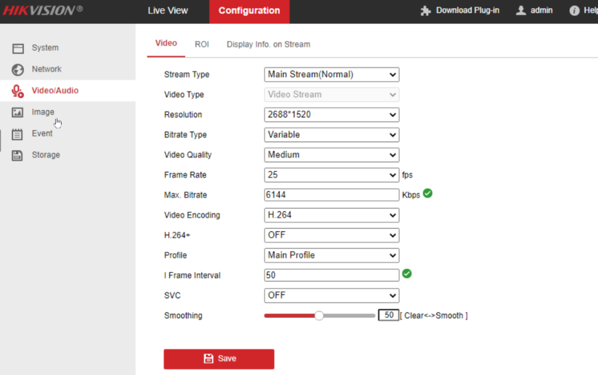Switch to the Live View tab
This screenshot has width=598, height=375.
tap(168, 11)
